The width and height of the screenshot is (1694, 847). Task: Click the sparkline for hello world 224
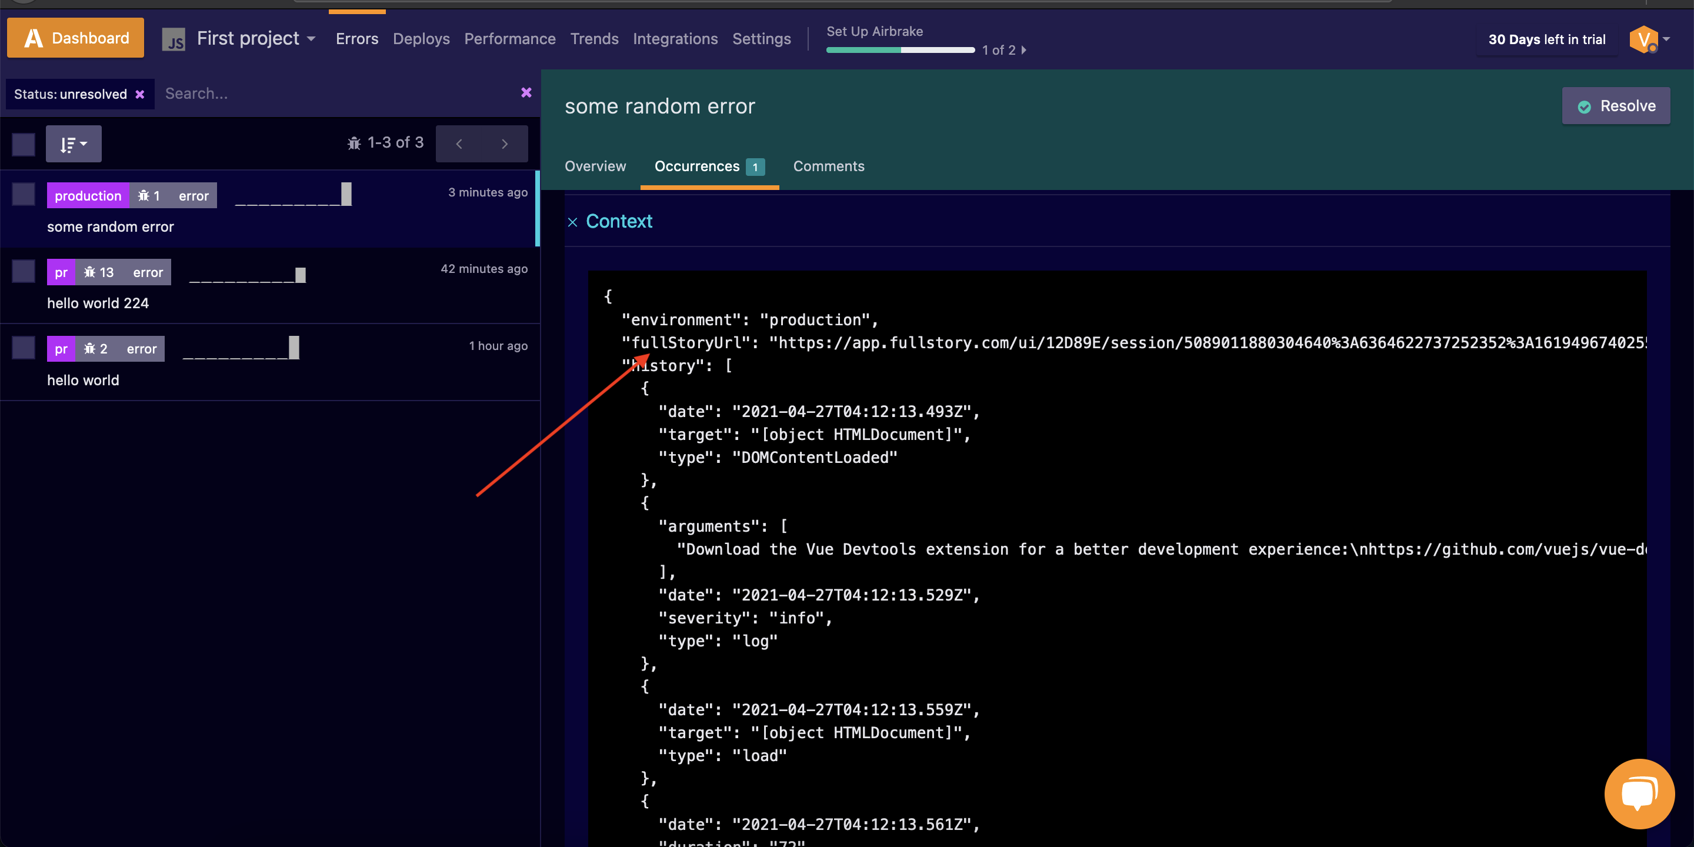247,274
